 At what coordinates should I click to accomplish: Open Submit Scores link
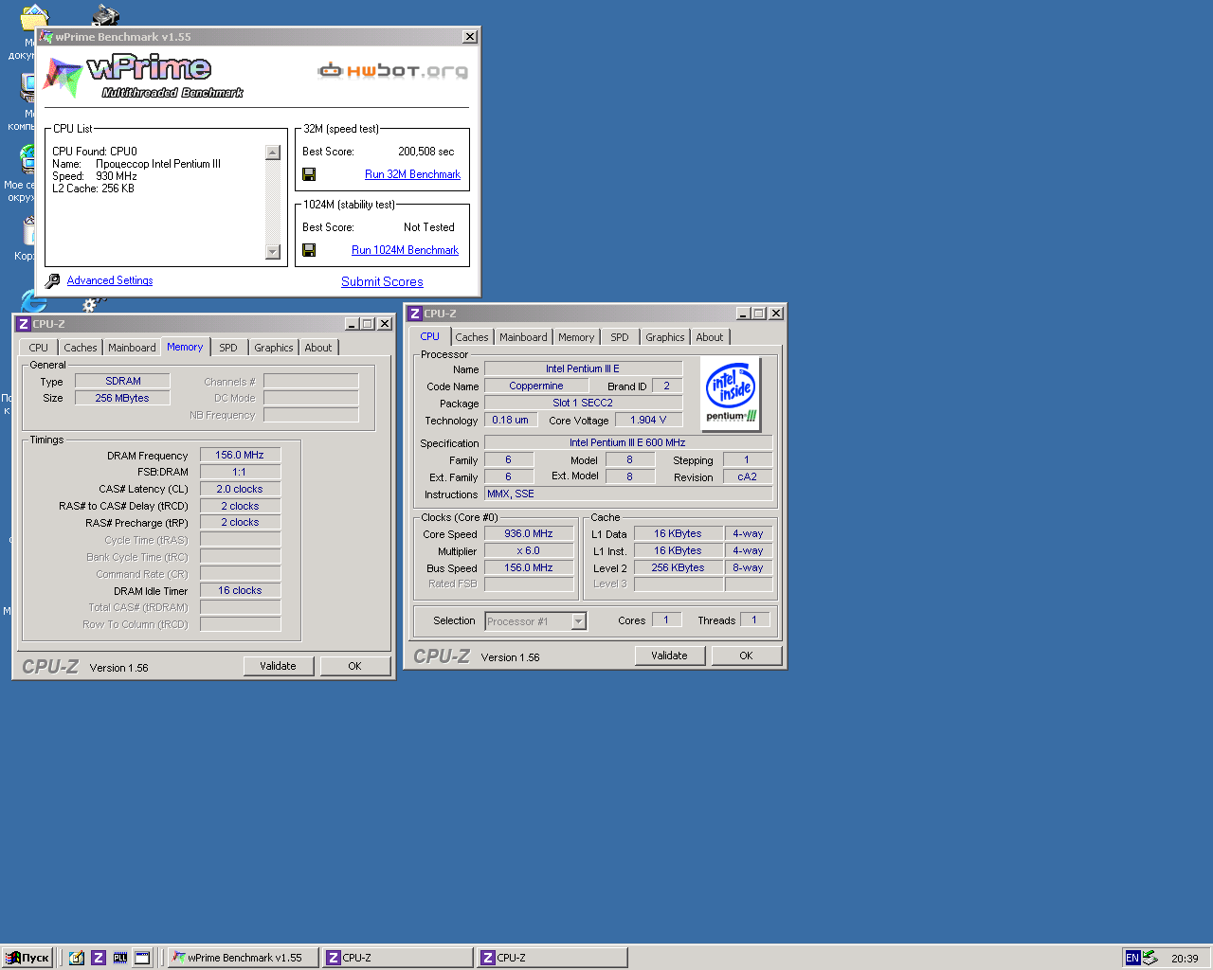[x=382, y=281]
